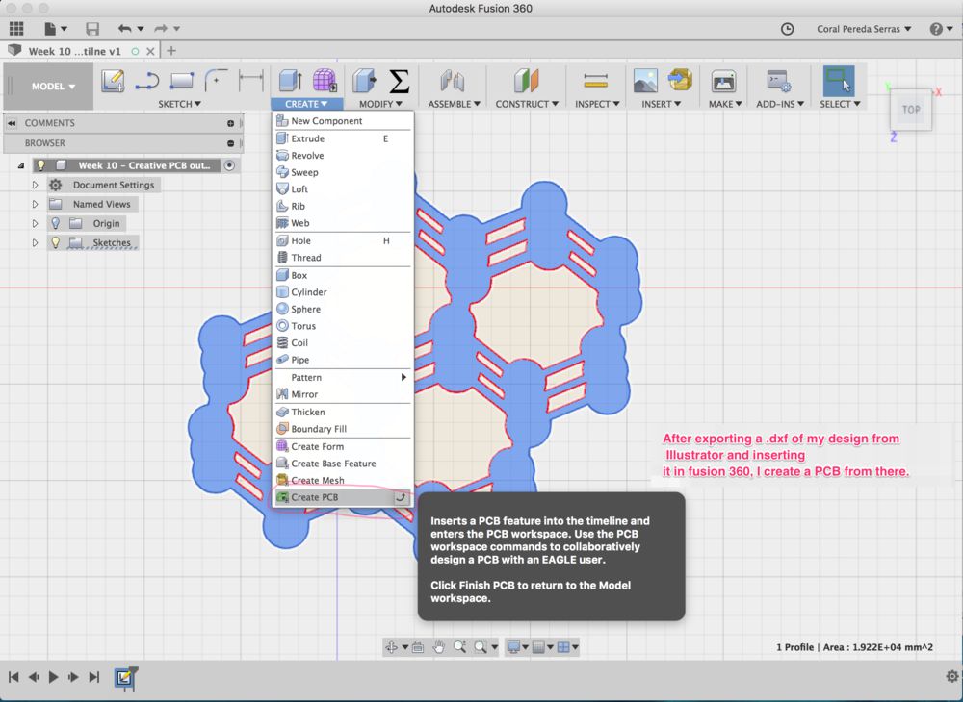Switch to the Week 10 tab

click(x=74, y=52)
